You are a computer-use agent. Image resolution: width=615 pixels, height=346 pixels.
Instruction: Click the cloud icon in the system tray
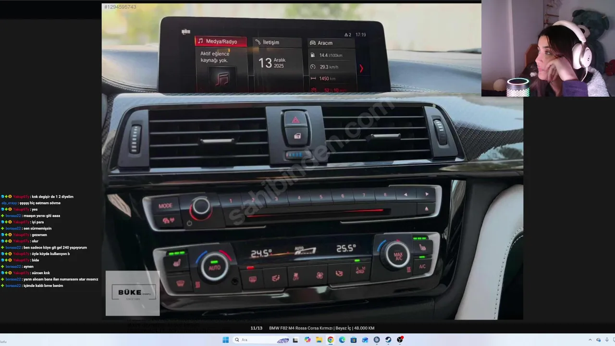(x=598, y=340)
